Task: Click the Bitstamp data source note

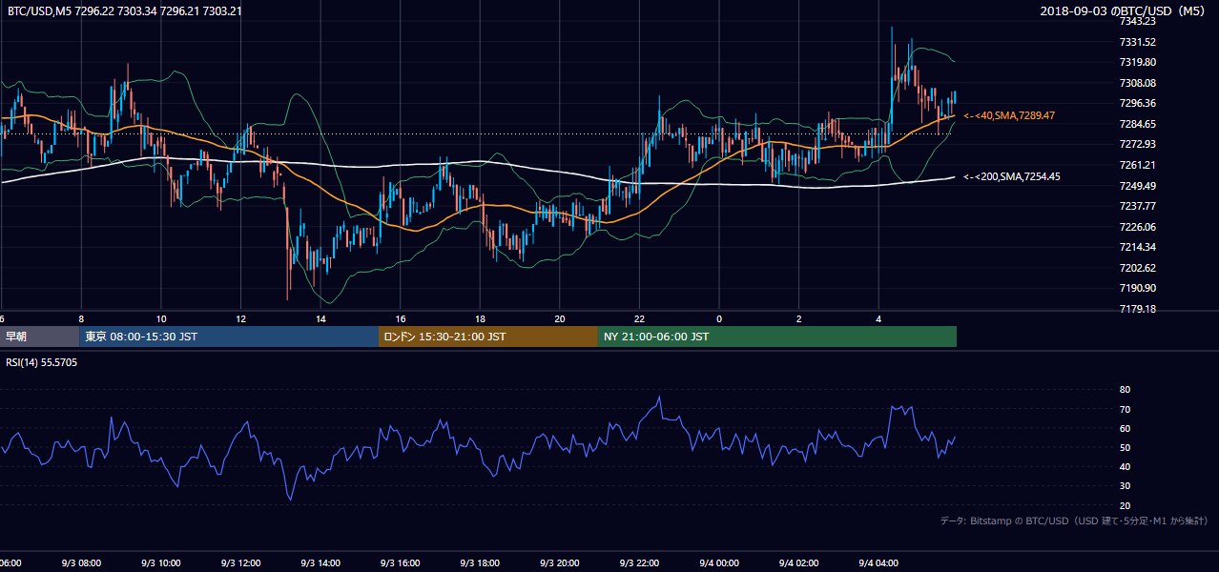Action: pyautogui.click(x=1074, y=521)
